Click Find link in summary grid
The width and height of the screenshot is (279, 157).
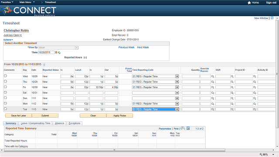[176, 129]
